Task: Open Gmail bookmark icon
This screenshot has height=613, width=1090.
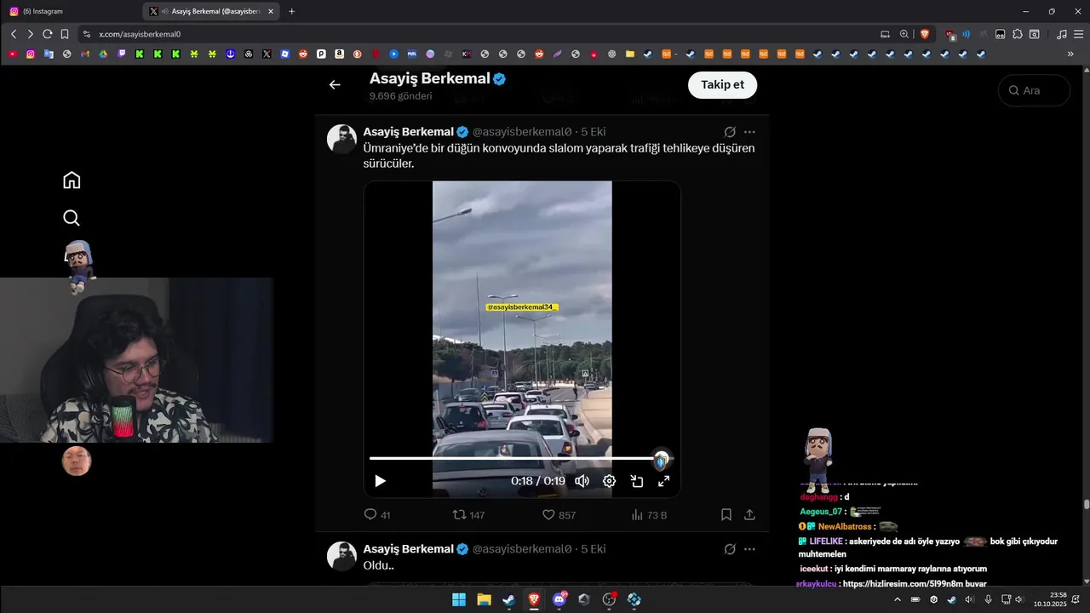Action: click(85, 54)
